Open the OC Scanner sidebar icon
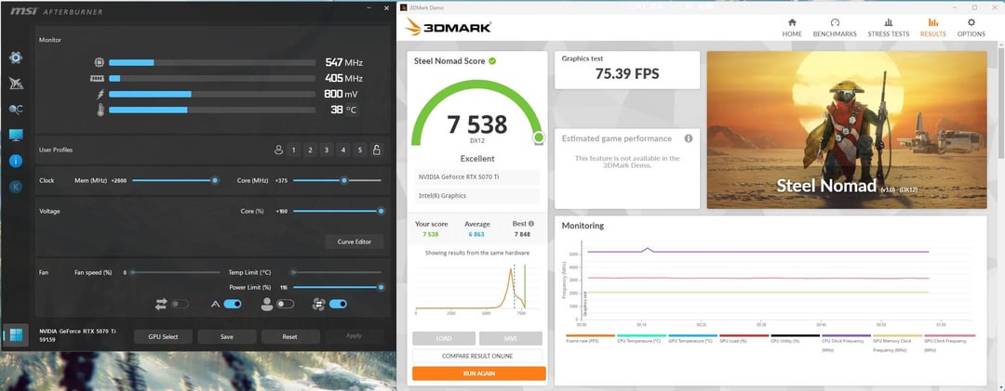Image resolution: width=1005 pixels, height=391 pixels. click(16, 110)
